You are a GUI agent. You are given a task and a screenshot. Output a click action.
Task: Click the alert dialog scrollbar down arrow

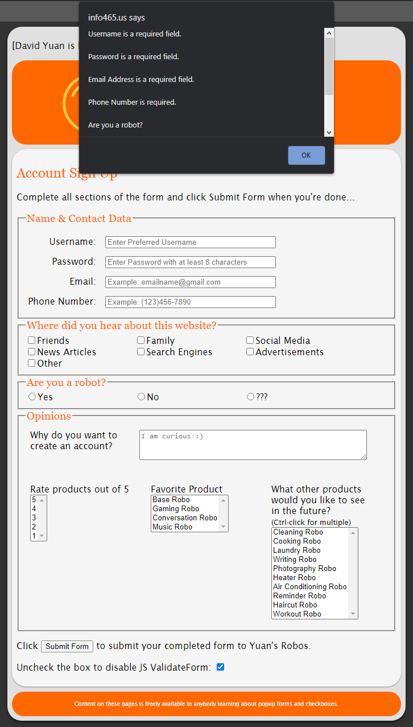click(x=329, y=132)
